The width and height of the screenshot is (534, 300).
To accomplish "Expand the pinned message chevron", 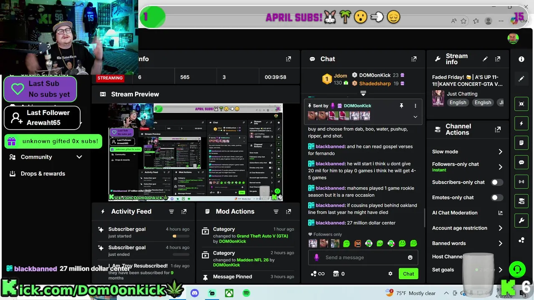I will click(415, 117).
